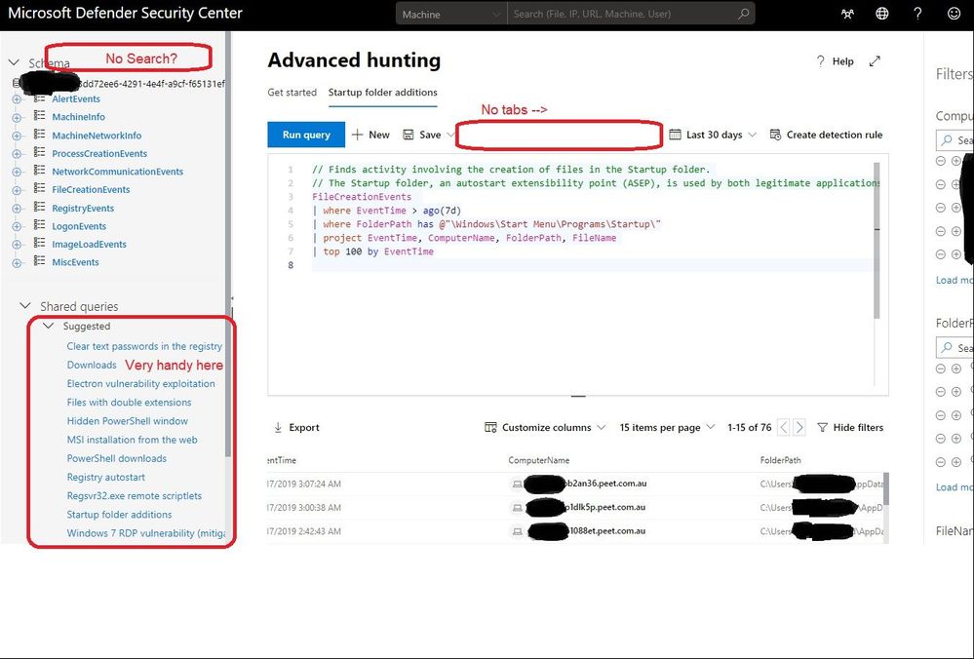The width and height of the screenshot is (974, 659).
Task: Select the AlertEvents schema table
Action: pos(76,98)
